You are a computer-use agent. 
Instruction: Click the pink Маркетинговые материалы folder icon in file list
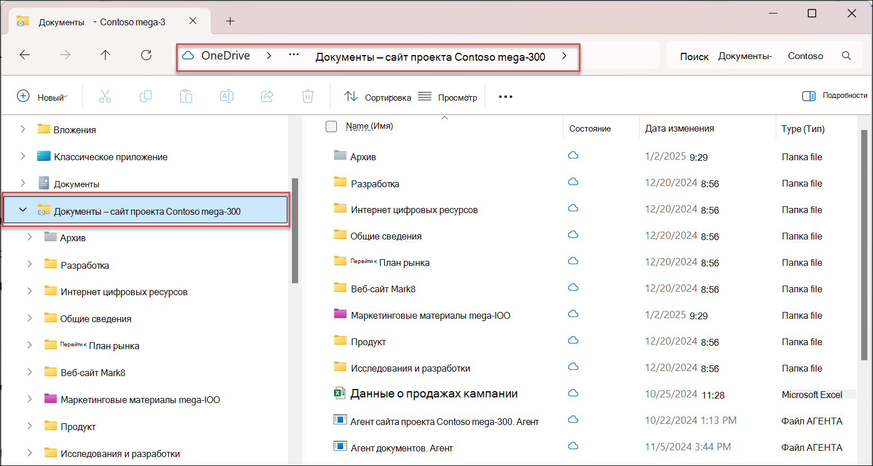tap(340, 314)
